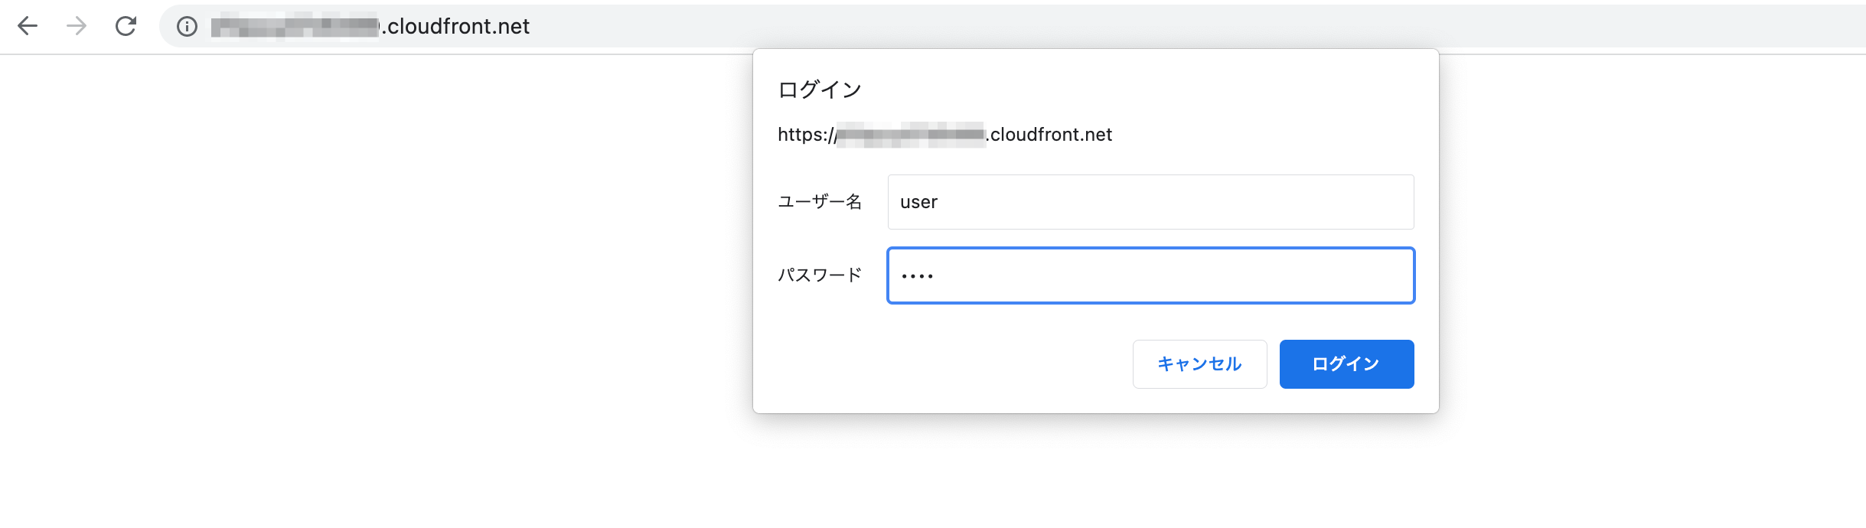Click the パスワード label
The image size is (1866, 528).
tap(820, 275)
